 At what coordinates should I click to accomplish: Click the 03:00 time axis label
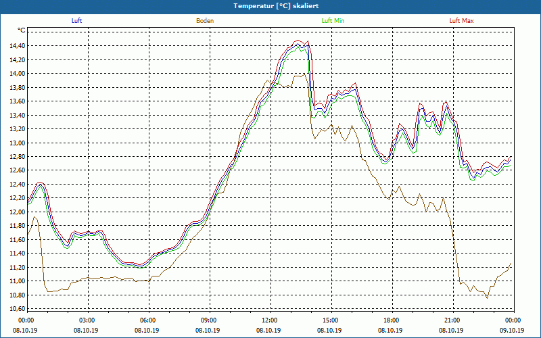89,320
